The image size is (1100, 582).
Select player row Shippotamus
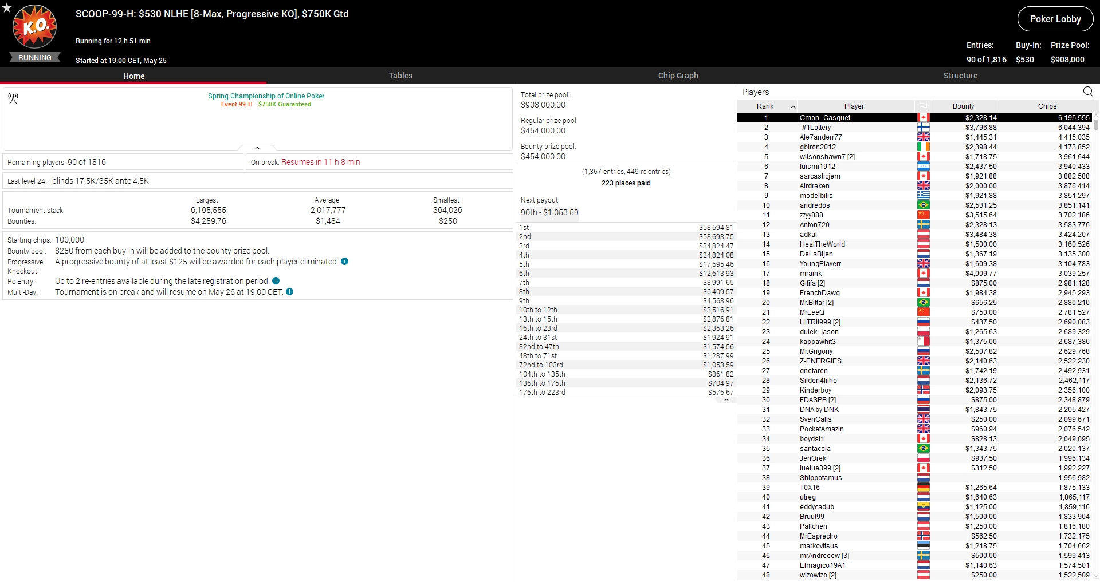click(x=915, y=478)
